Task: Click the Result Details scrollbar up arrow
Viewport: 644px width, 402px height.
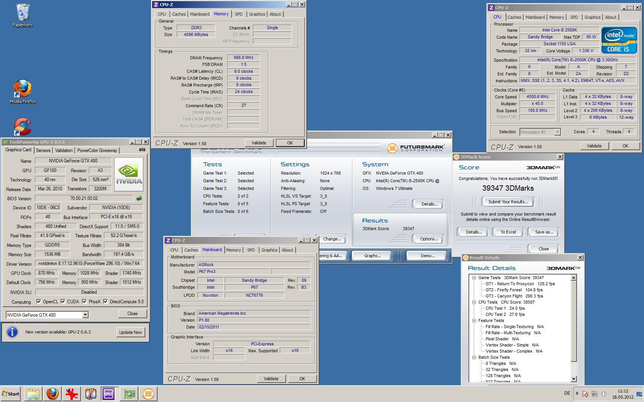Action: (x=574, y=278)
